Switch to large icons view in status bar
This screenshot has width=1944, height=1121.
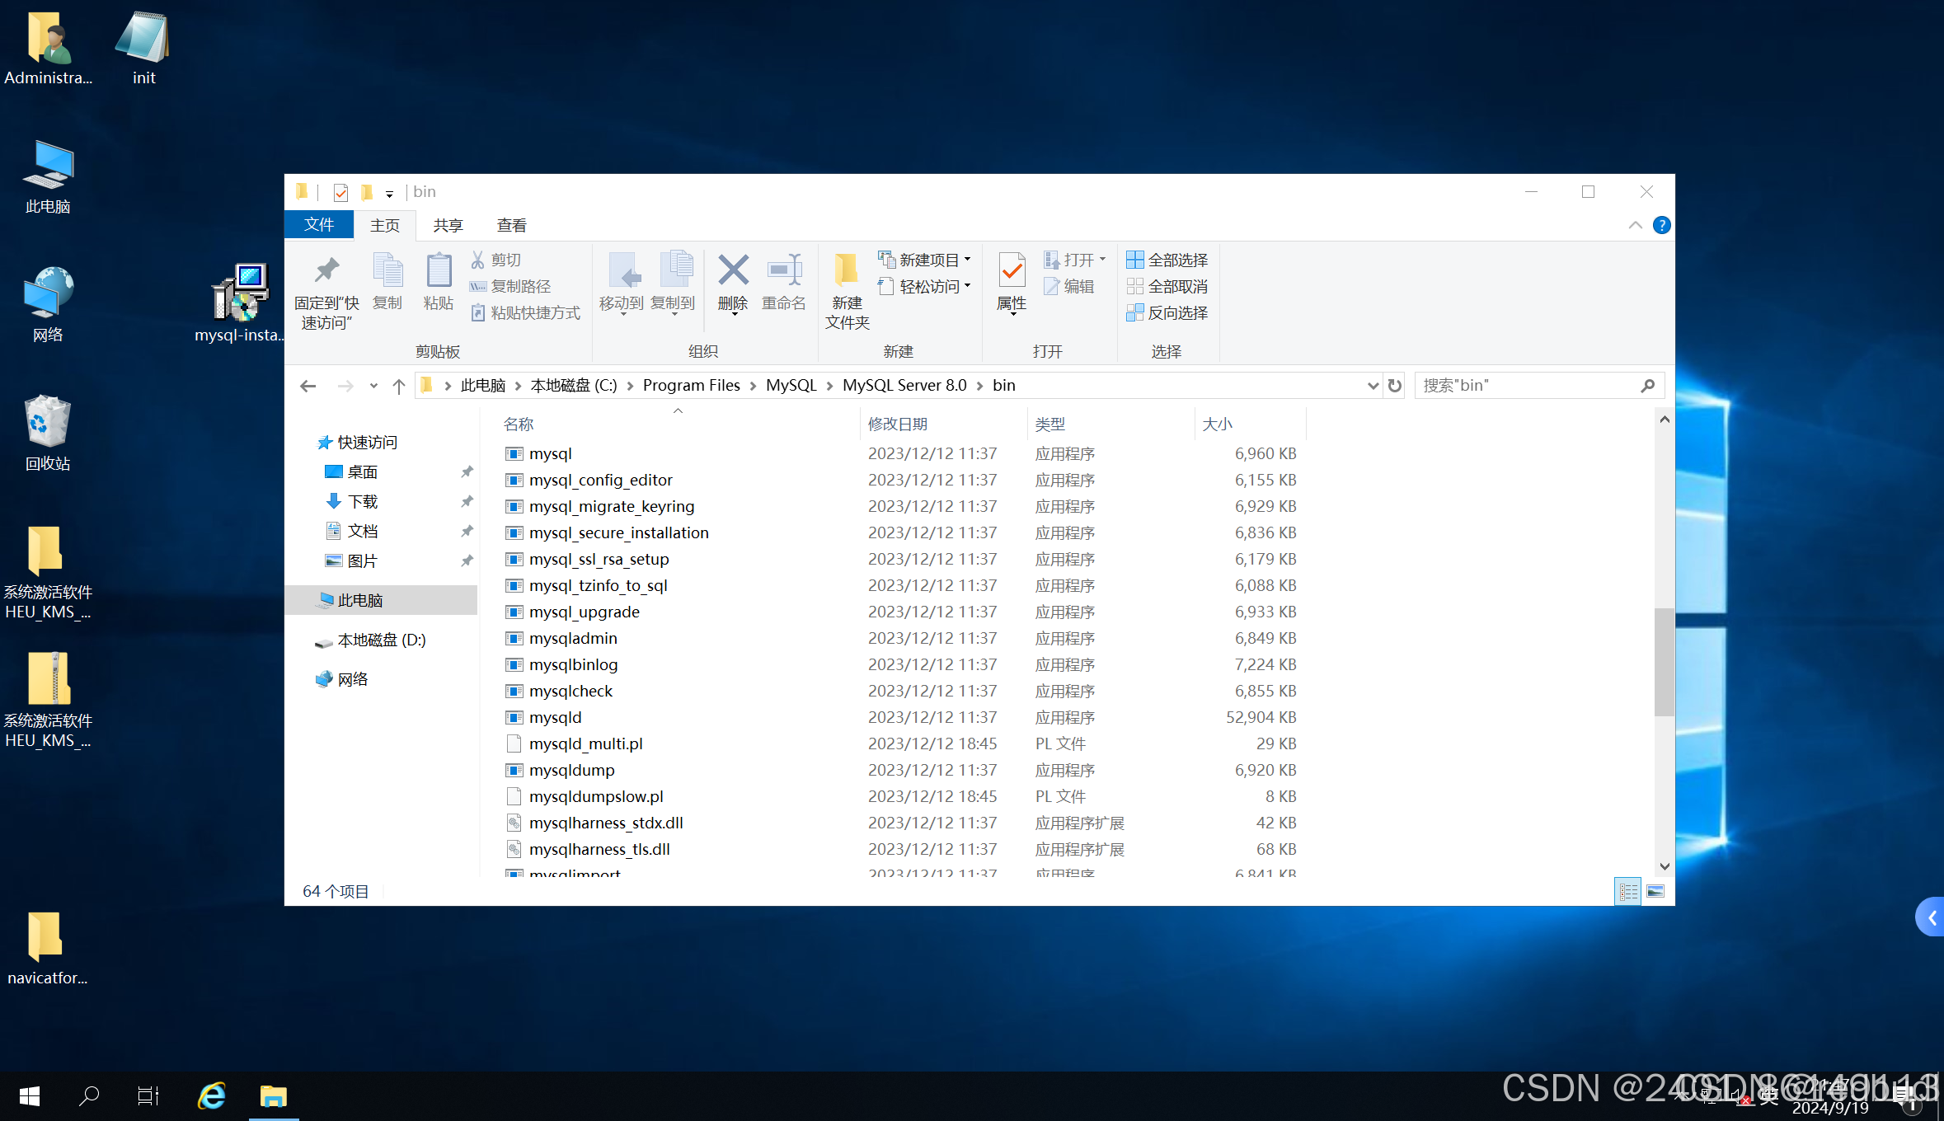1655,892
